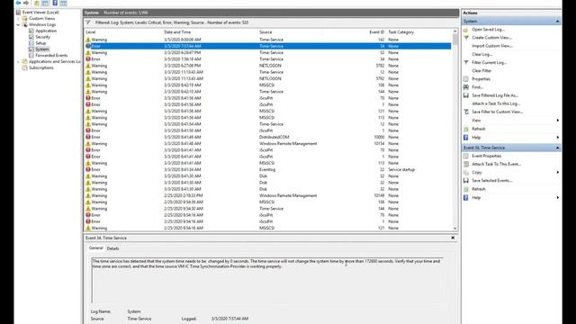Screen dimensions: 576x324
Task: Select the MSiSCSI event 108 row dated 3/3/2020
Action: pos(268,85)
